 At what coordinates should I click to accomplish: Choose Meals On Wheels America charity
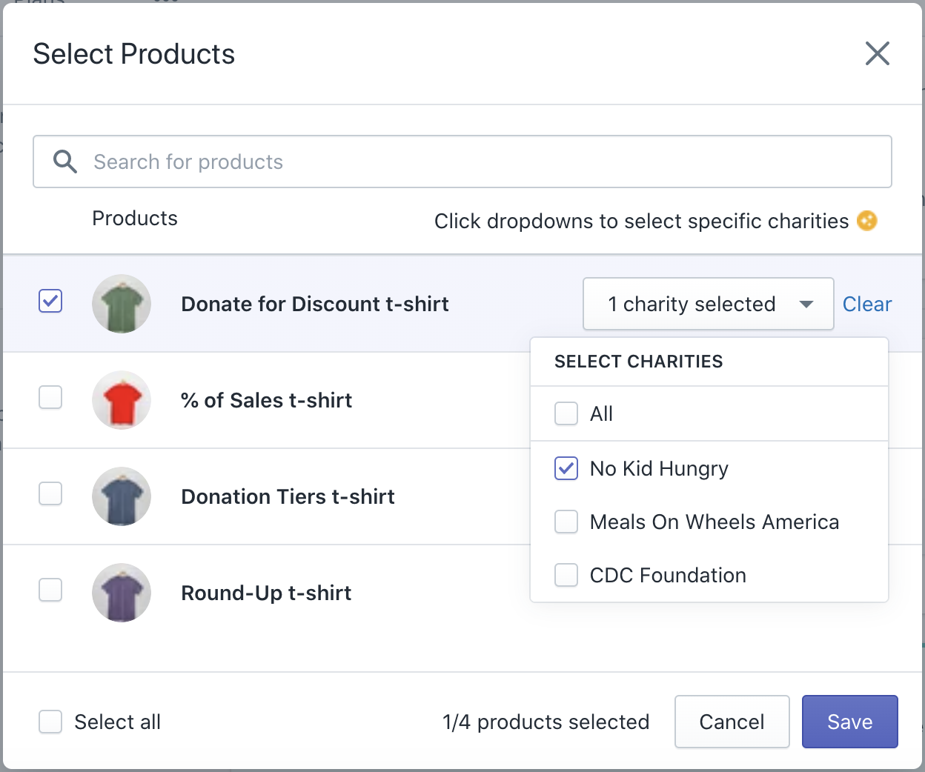[566, 522]
